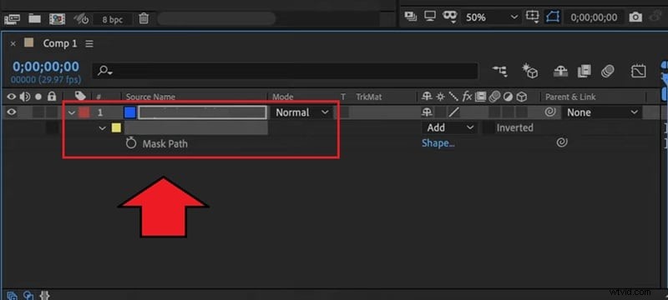This screenshot has height=300, width=668.
Task: Collapse the mask properties group
Action: tap(102, 127)
